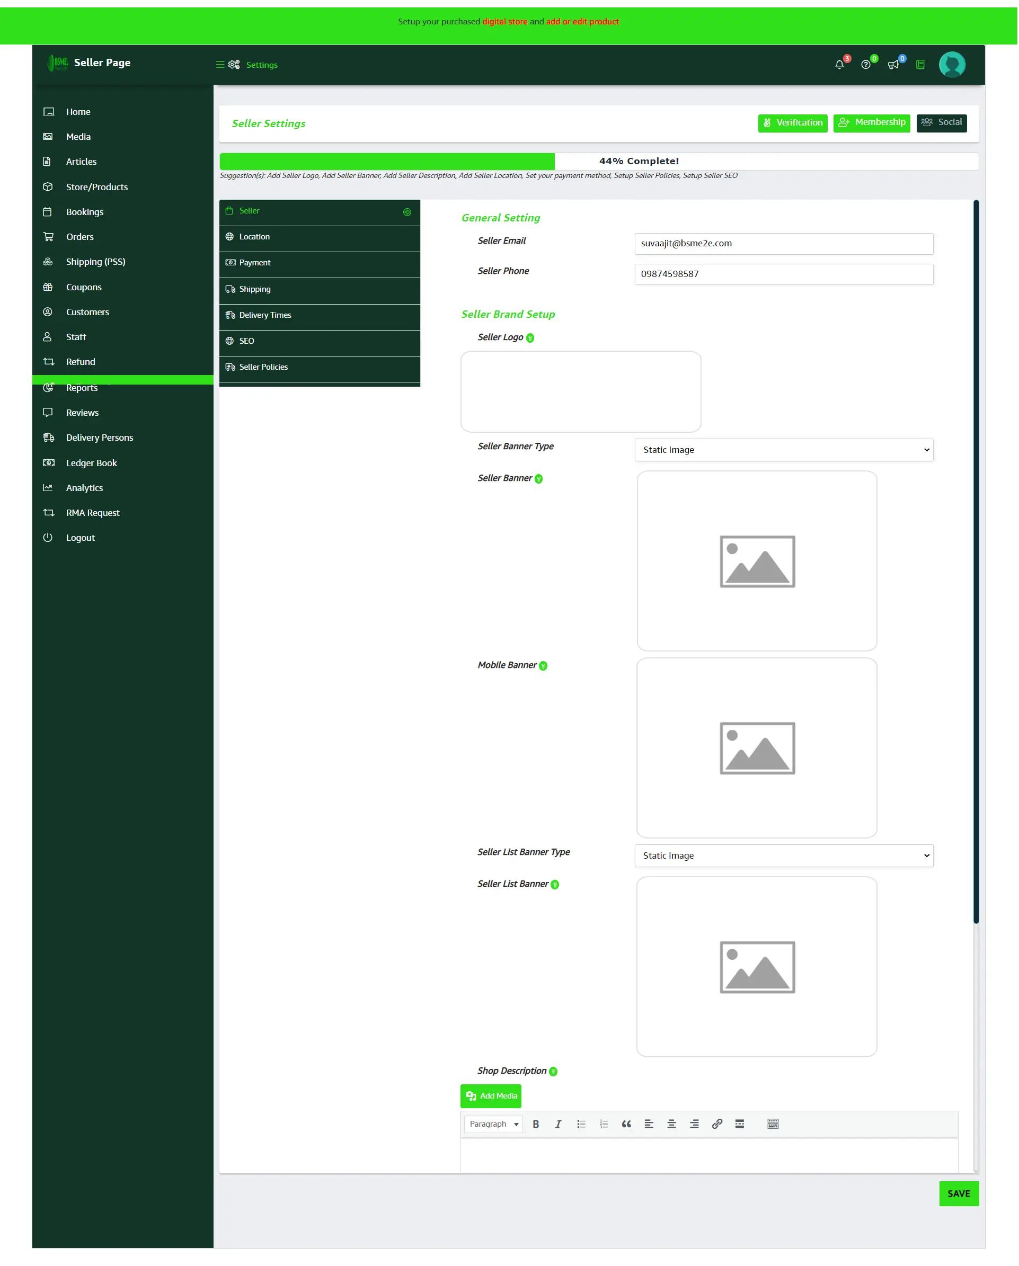The height and width of the screenshot is (1266, 1019).
Task: Open the announcements megaphone icon
Action: tap(893, 65)
